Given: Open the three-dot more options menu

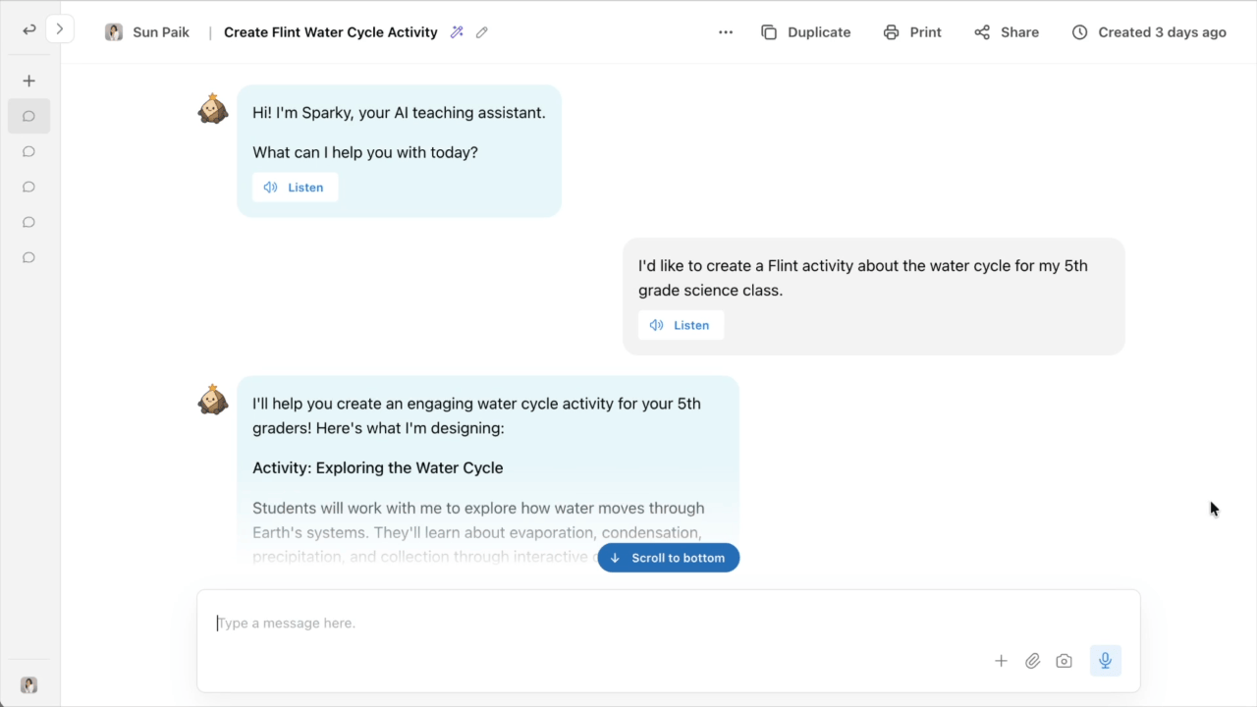Looking at the screenshot, I should pyautogui.click(x=726, y=32).
